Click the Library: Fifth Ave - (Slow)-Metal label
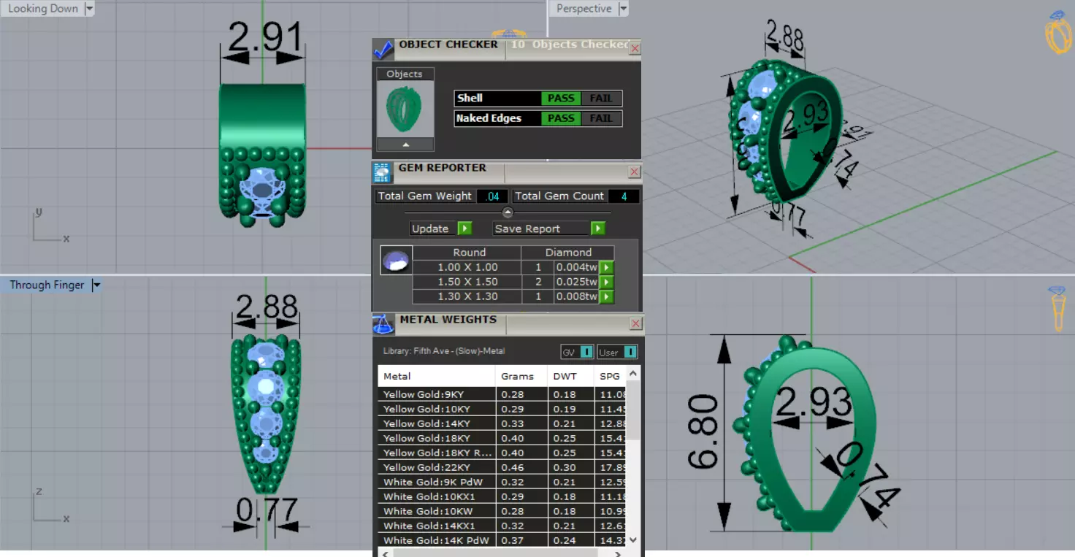Viewport: 1075px width, 557px height. [x=444, y=351]
